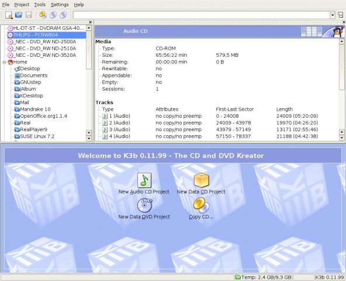The height and width of the screenshot is (281, 346).
Task: Click the Documents folder icon
Action: pyautogui.click(x=17, y=76)
